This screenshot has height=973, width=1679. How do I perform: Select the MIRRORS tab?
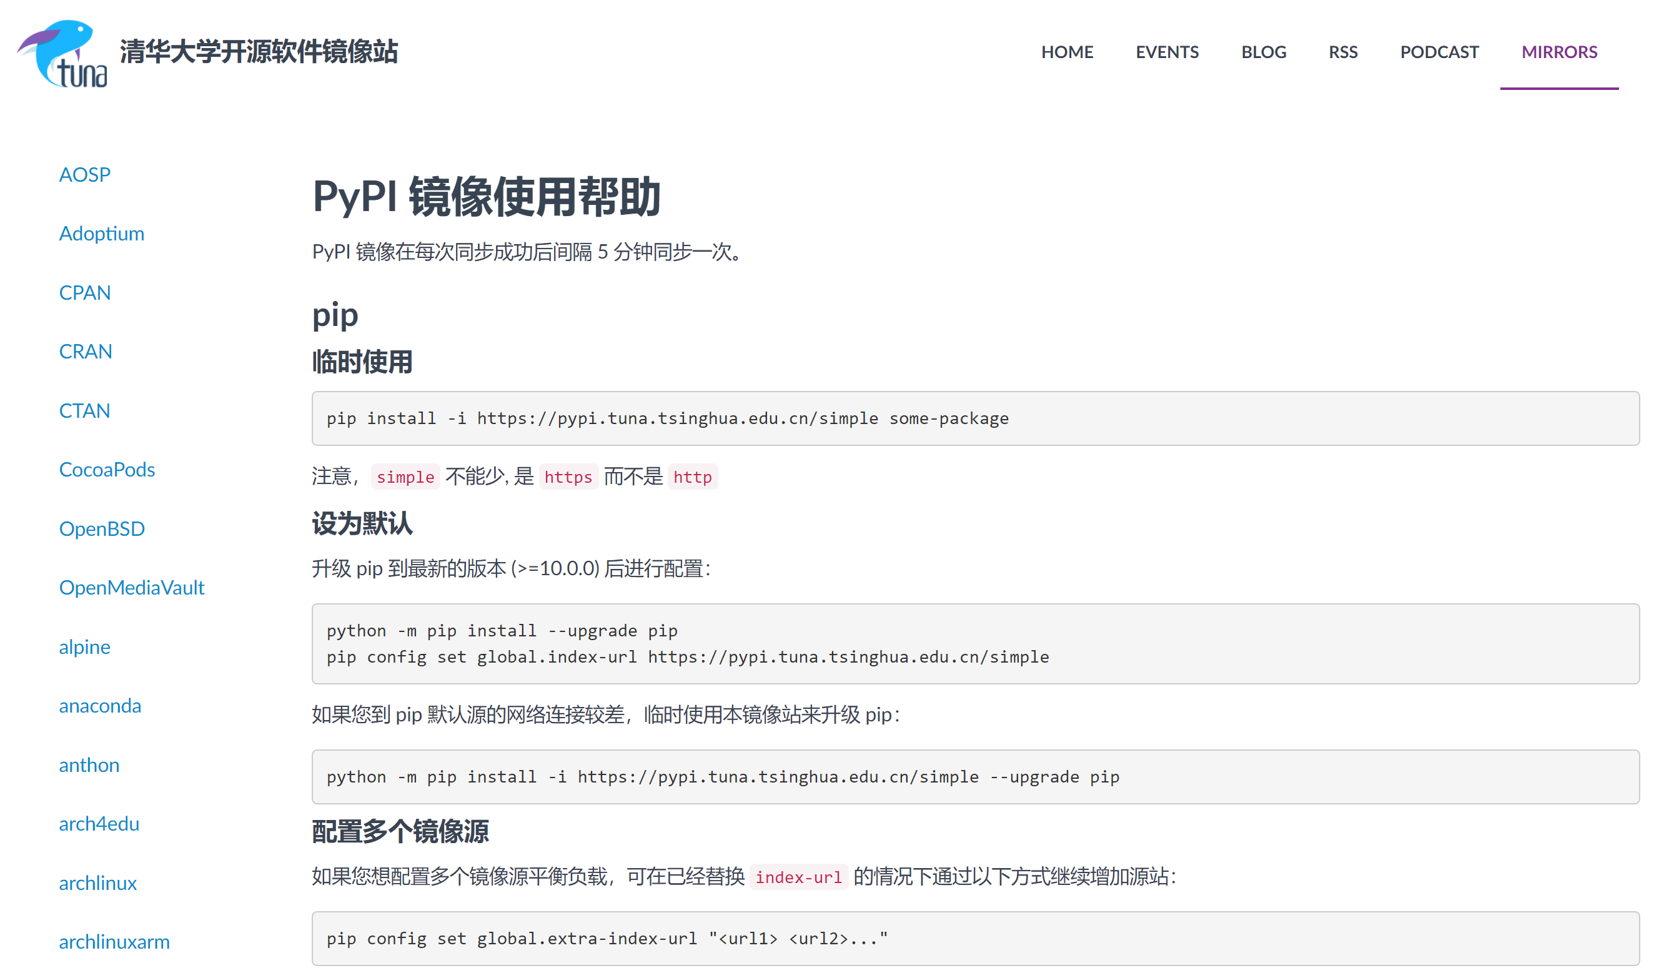click(1559, 52)
